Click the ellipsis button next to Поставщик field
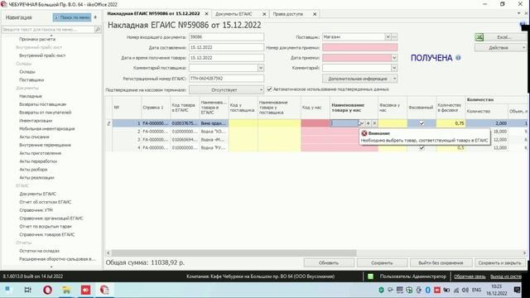The width and height of the screenshot is (530, 298). point(394,36)
